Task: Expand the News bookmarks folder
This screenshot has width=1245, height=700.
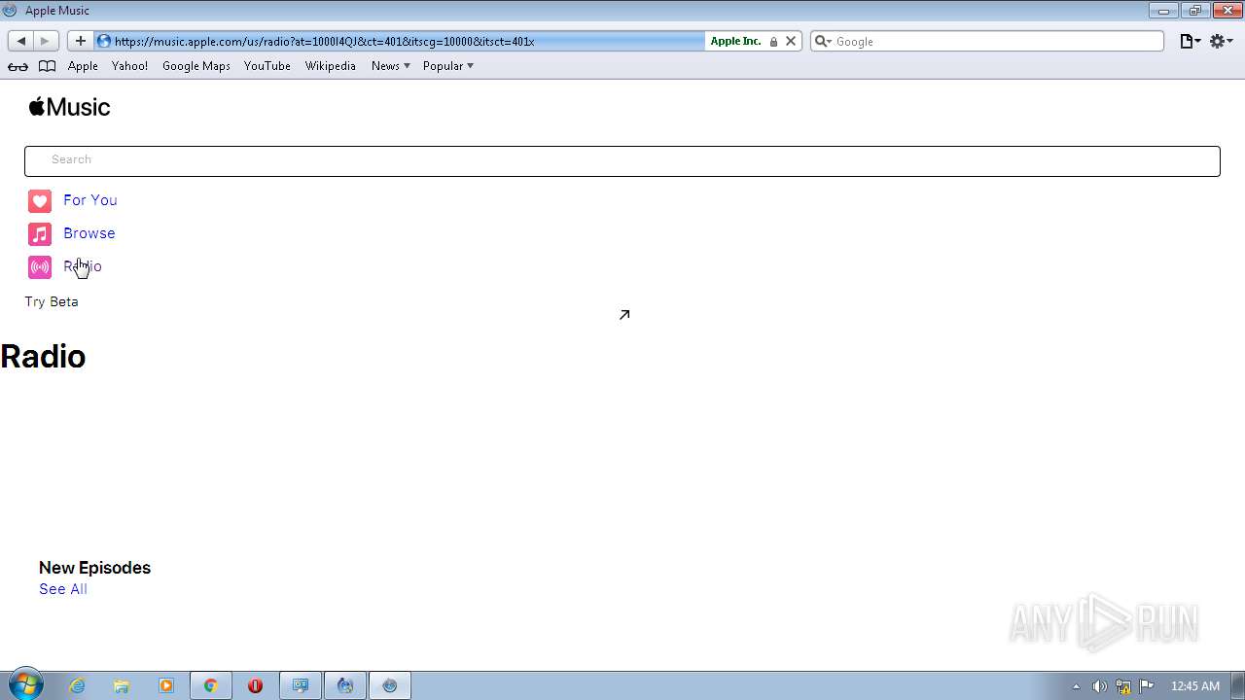Action: tap(391, 66)
